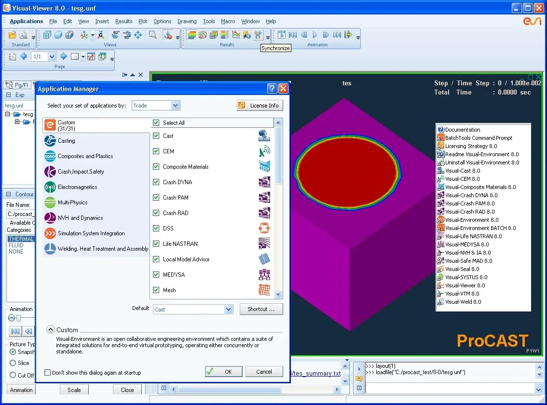Select the smooth shaded view icon
The height and width of the screenshot is (405, 547).
click(x=58, y=35)
